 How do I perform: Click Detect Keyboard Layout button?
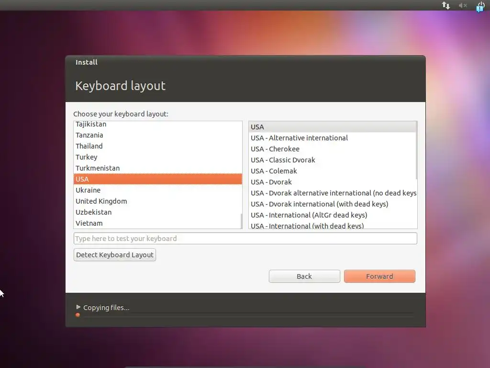pos(115,255)
